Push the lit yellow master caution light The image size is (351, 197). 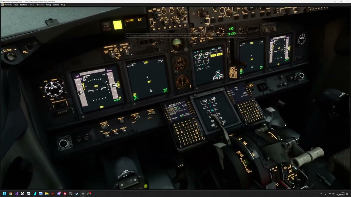pyautogui.click(x=118, y=25)
